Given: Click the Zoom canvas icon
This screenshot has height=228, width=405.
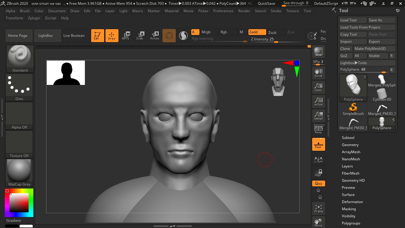Looking at the screenshot, I should (x=318, y=87).
